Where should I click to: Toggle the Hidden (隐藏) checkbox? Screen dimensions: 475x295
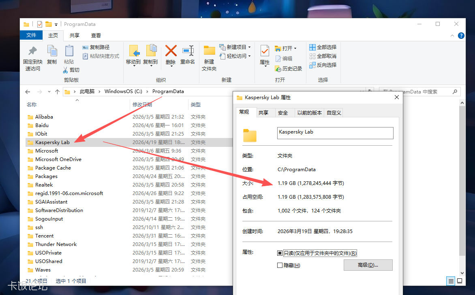[280, 265]
